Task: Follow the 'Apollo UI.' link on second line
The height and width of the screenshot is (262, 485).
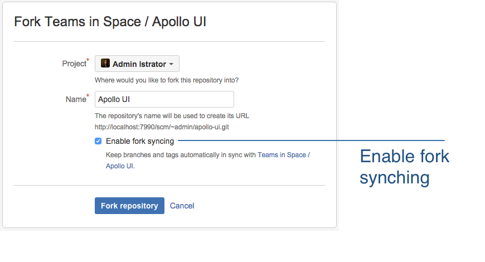Action: click(120, 166)
